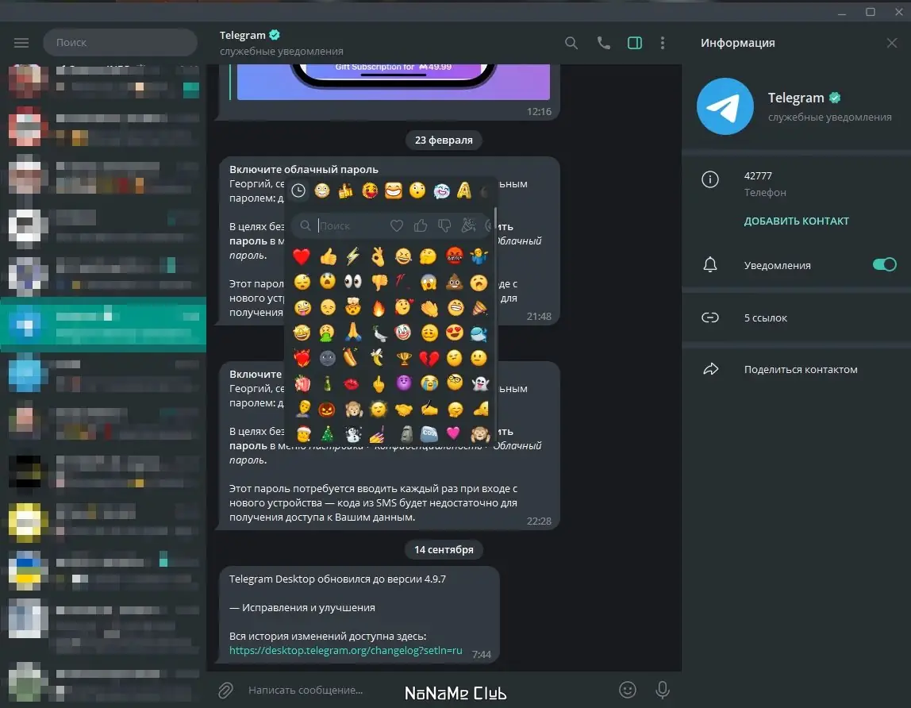The width and height of the screenshot is (911, 708).
Task: React with the pink heart emoji
Action: 453,433
